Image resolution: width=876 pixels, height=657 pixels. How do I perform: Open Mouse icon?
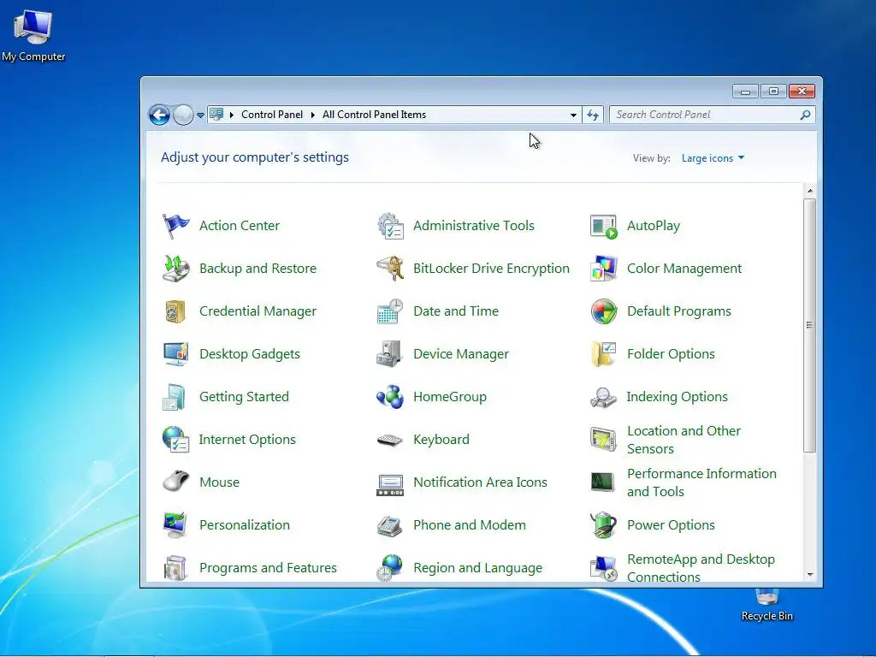click(175, 482)
